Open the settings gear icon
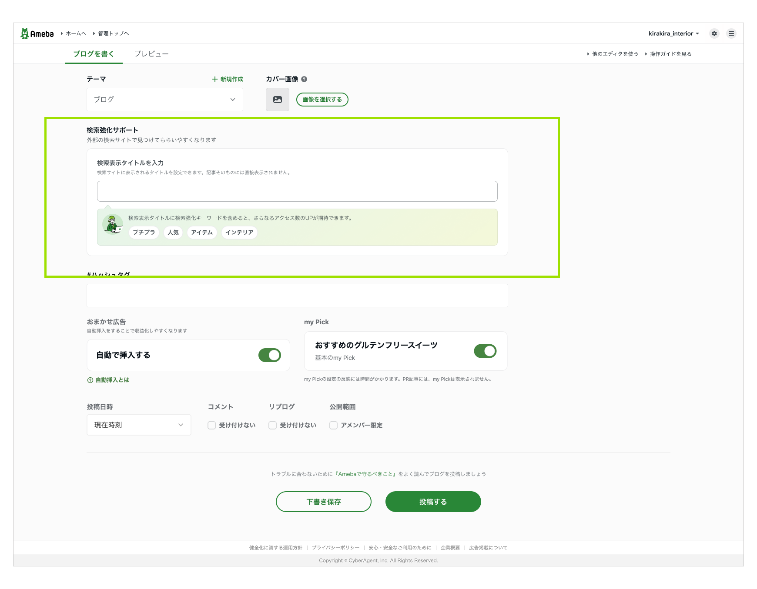757x589 pixels. point(714,33)
